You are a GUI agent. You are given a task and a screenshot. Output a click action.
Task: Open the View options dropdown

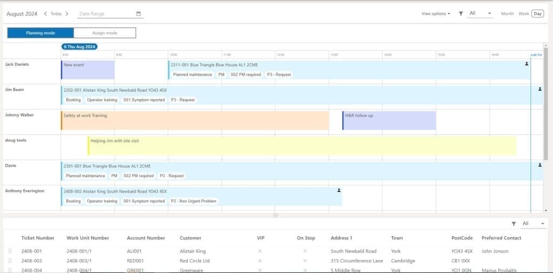[436, 13]
